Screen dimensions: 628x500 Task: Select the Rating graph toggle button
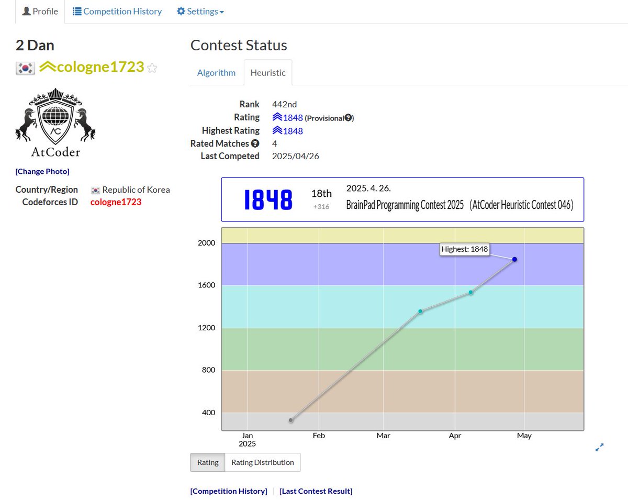(x=208, y=462)
